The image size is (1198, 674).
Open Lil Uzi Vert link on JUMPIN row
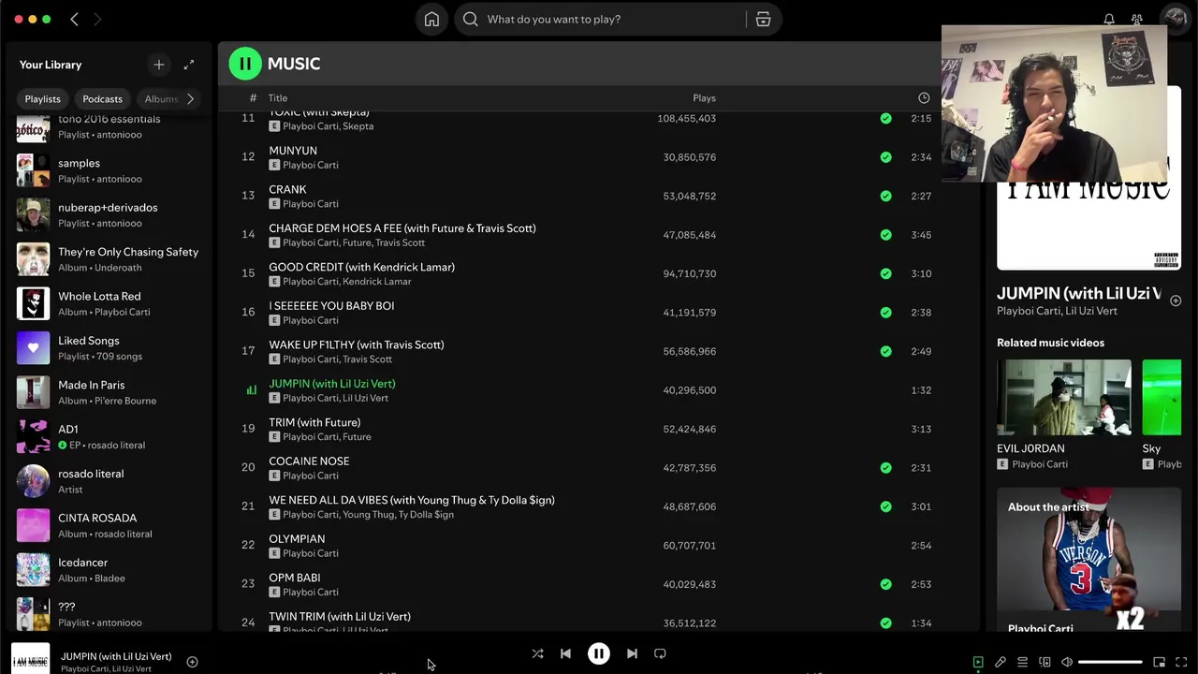coord(365,398)
